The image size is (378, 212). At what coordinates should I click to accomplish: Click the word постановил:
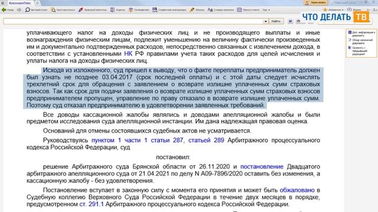(173, 157)
